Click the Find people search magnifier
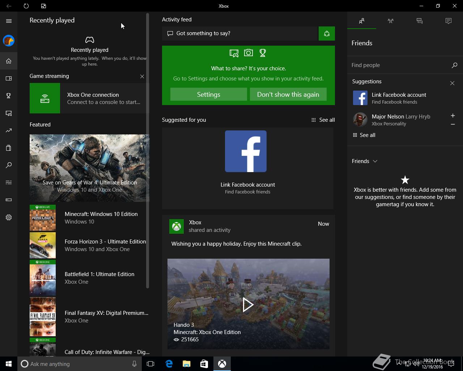The height and width of the screenshot is (371, 463). 455,65
